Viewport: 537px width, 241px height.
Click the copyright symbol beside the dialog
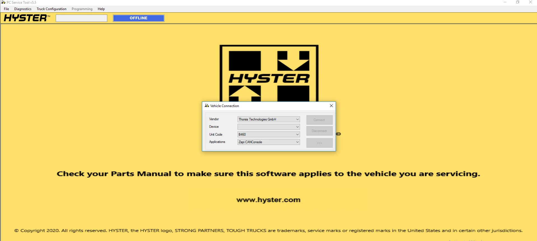pyautogui.click(x=338, y=134)
